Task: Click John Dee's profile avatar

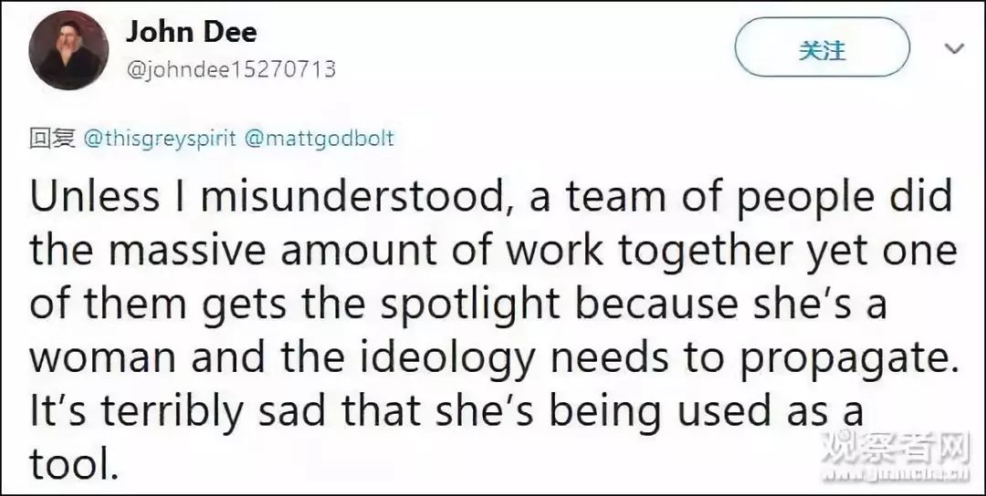Action: click(69, 51)
